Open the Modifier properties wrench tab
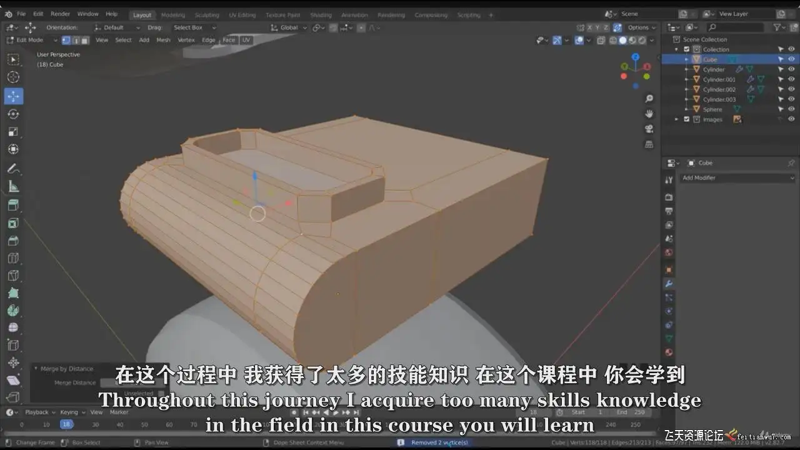Viewport: 800px width, 450px height. point(669,284)
